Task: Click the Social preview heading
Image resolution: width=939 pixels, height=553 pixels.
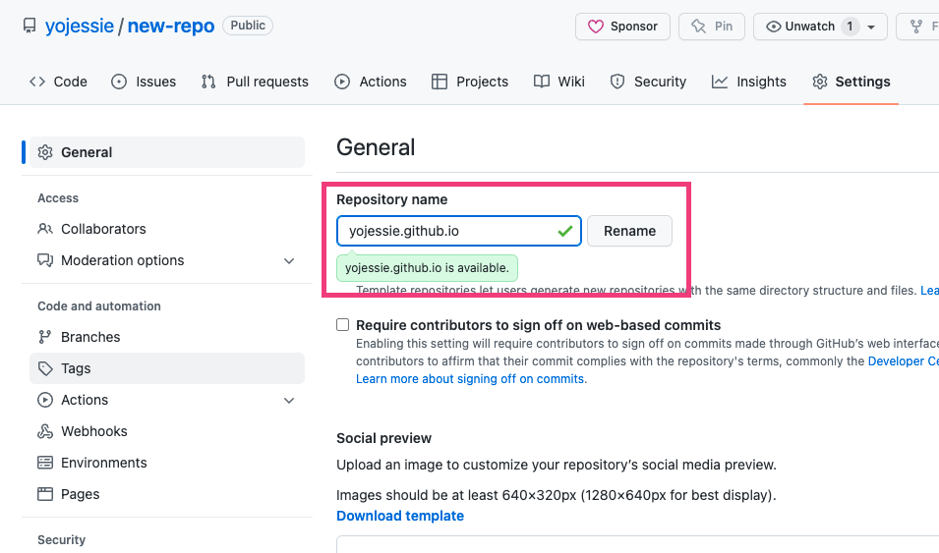Action: pyautogui.click(x=383, y=438)
